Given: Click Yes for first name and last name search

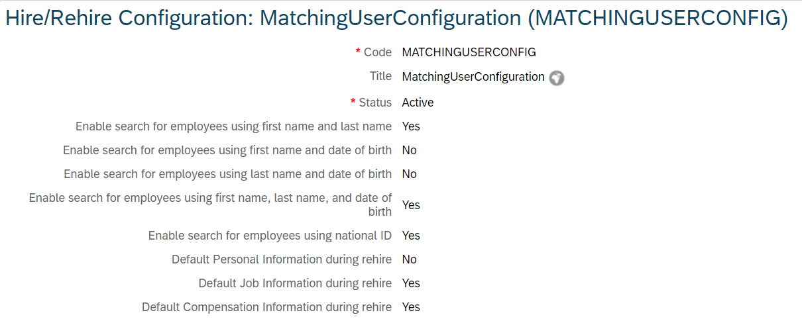Looking at the screenshot, I should tap(411, 126).
